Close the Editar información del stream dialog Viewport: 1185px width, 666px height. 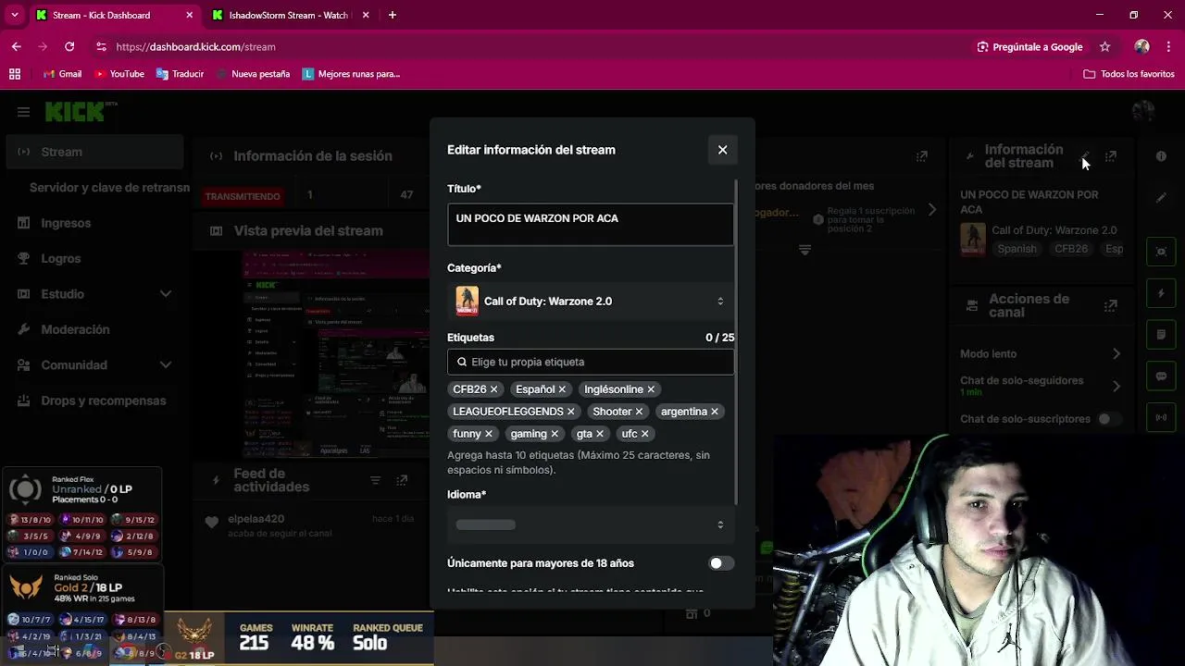pyautogui.click(x=722, y=150)
